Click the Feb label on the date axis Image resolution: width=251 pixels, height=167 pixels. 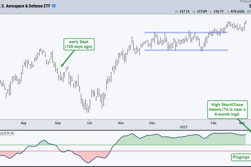pos(214,123)
